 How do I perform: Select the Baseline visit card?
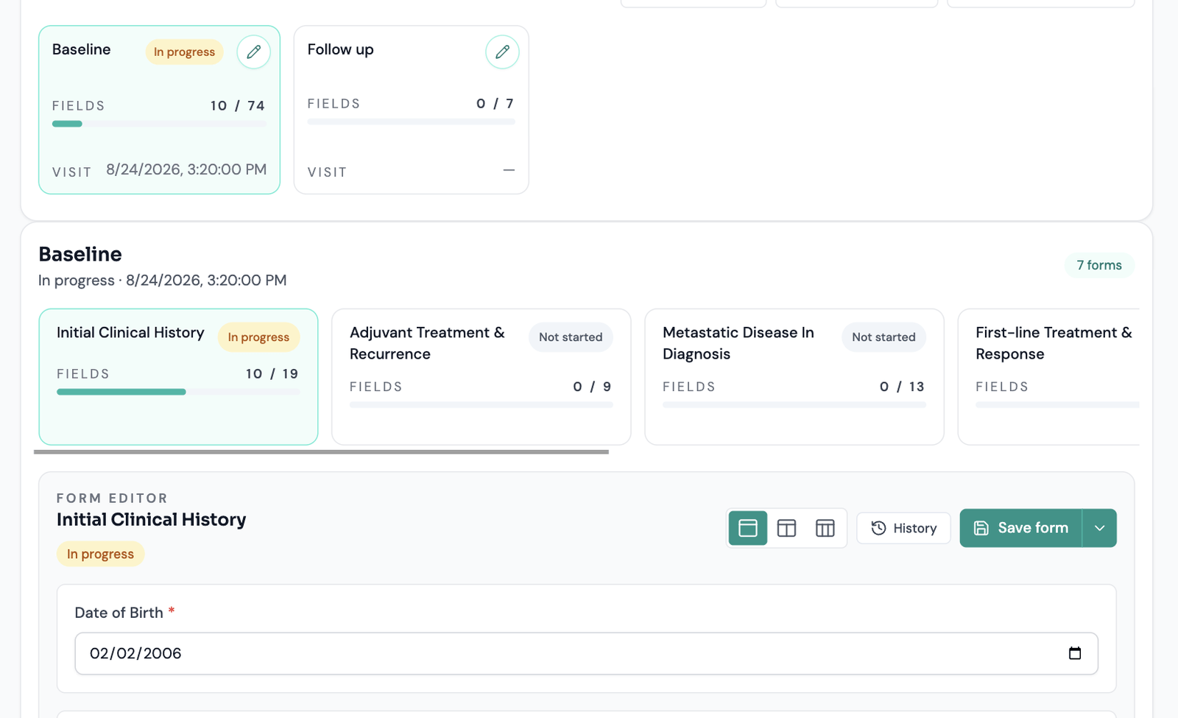[x=159, y=110]
